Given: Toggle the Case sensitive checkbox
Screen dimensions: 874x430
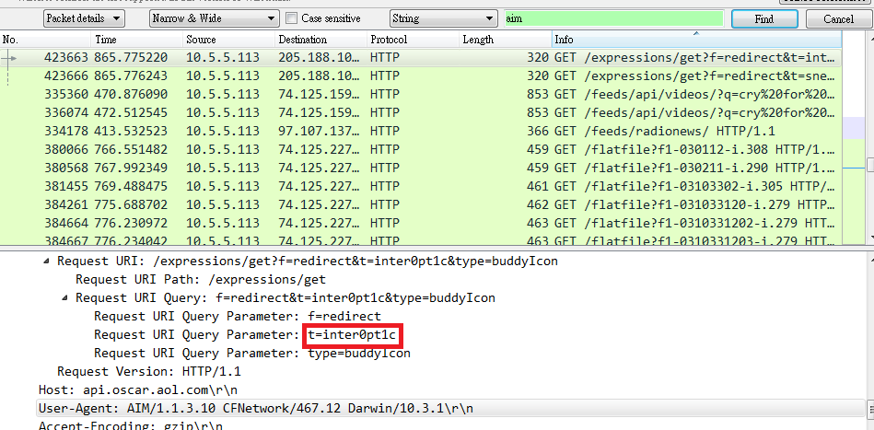Looking at the screenshot, I should click(x=291, y=18).
